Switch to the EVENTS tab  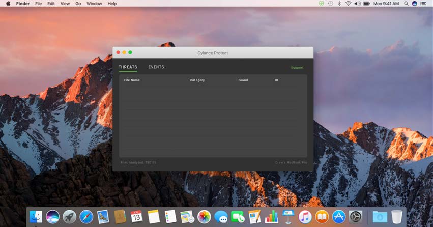[x=156, y=67]
